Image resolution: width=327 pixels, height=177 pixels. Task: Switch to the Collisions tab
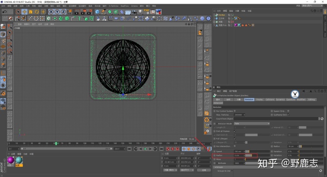[270, 99]
